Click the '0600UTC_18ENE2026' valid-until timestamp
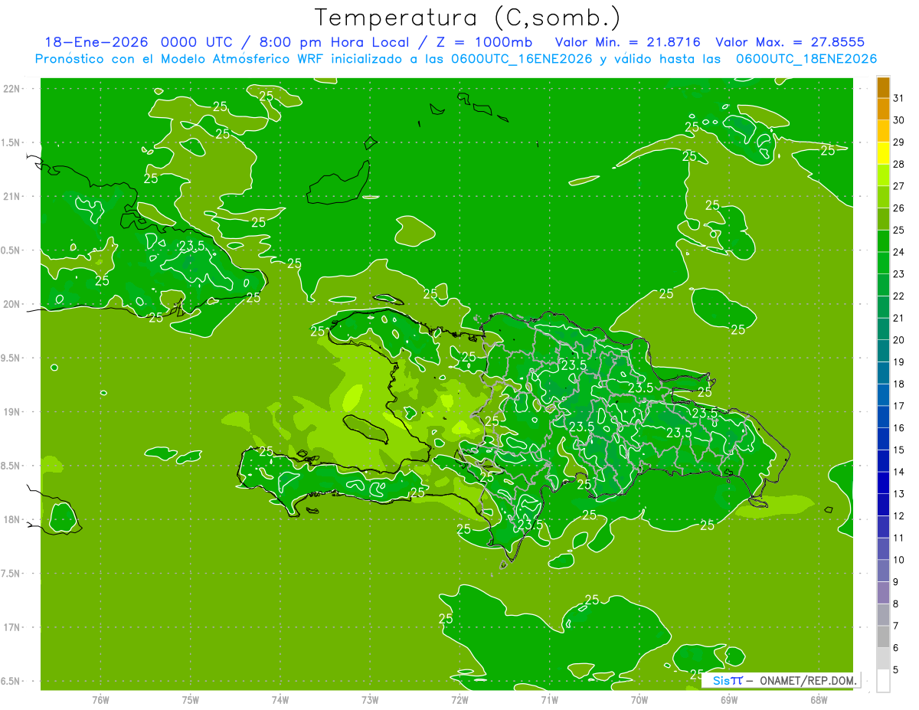Screen dimensions: 919x710 [806, 59]
